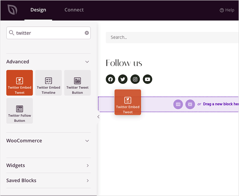Expand the Widgets section
The image size is (239, 196).
pyautogui.click(x=87, y=166)
